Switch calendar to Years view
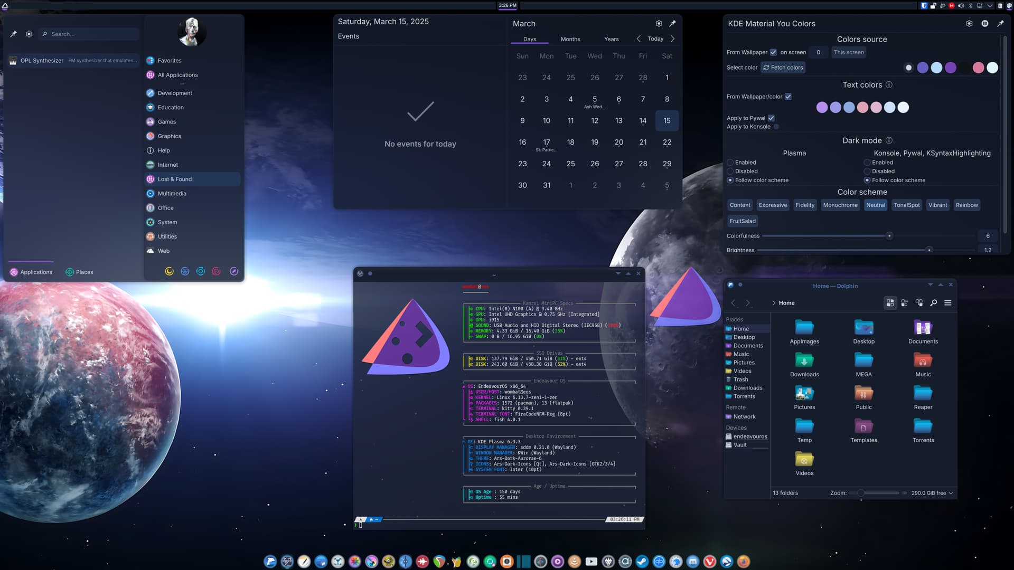 point(612,39)
